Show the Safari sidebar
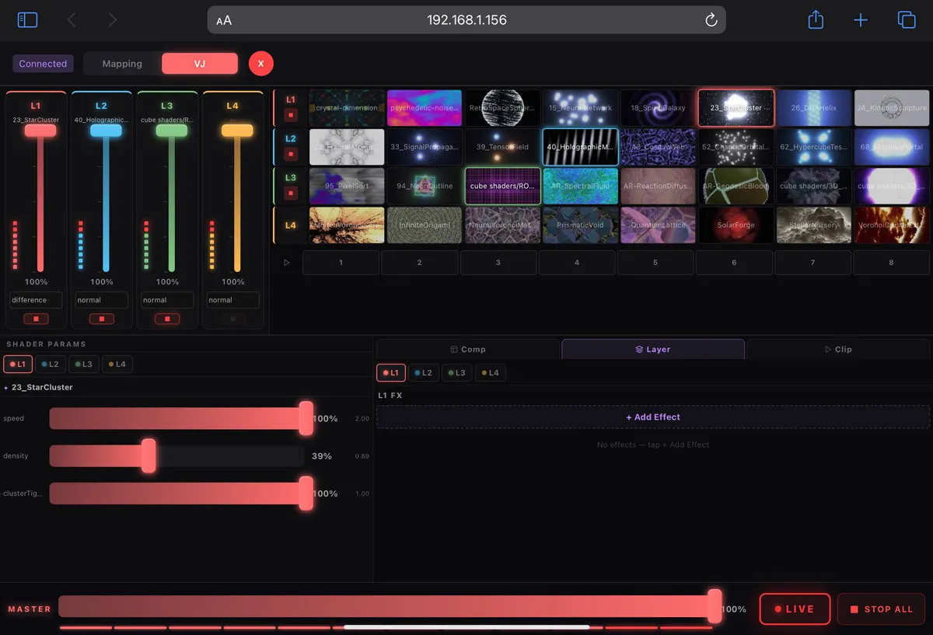The height and width of the screenshot is (635, 933). coord(27,20)
